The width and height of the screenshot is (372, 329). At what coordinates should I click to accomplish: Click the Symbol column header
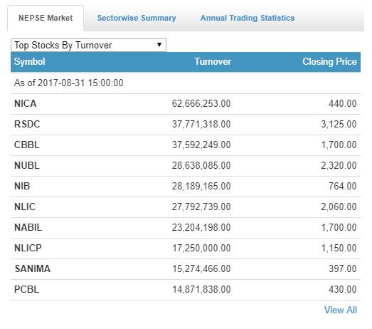pos(30,62)
